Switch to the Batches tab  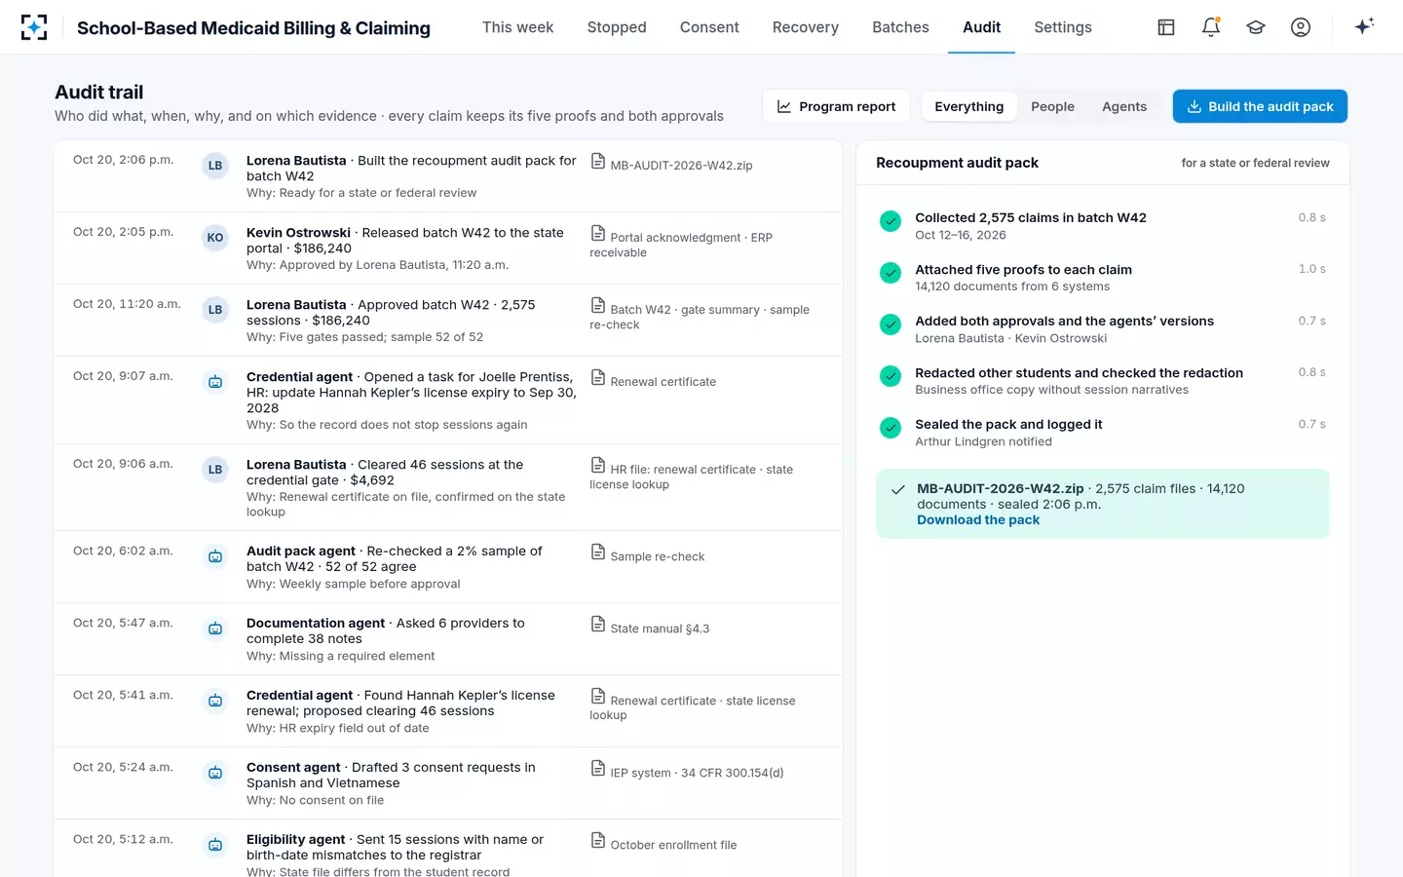click(900, 27)
